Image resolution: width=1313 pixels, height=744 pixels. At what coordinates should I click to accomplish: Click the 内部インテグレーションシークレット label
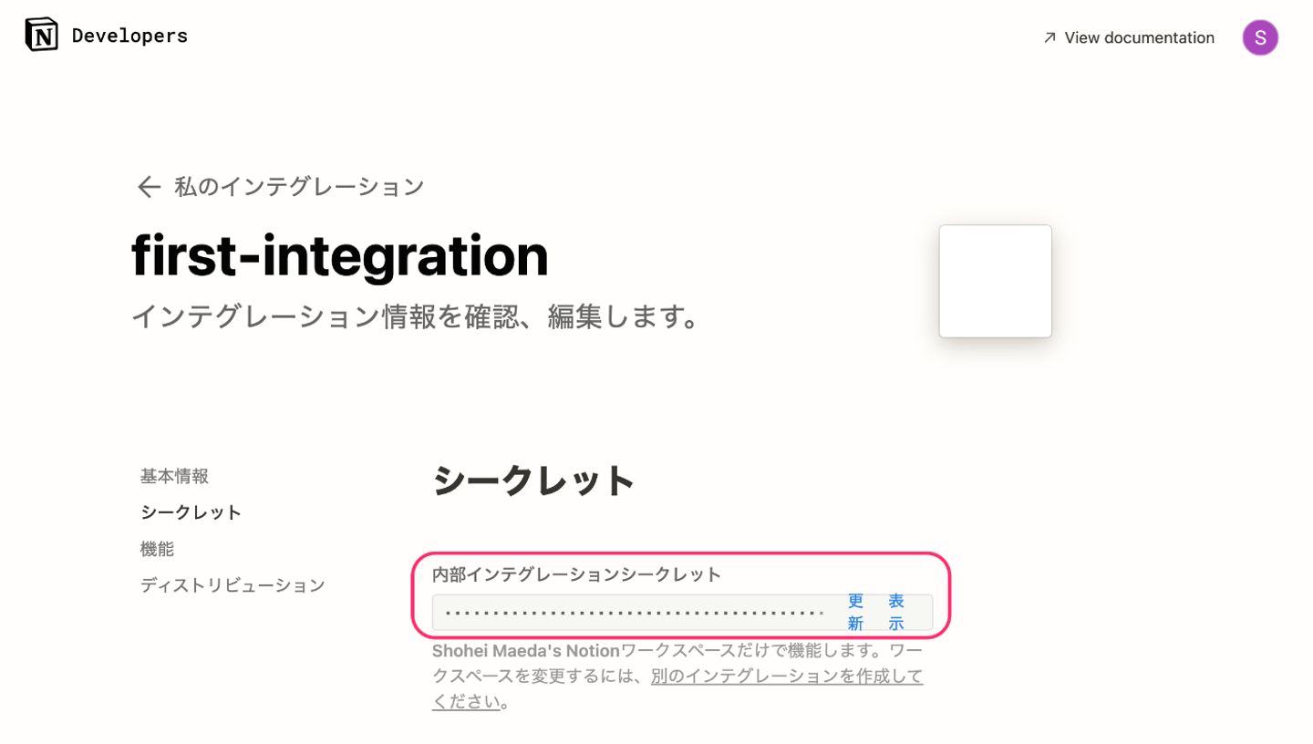576,574
